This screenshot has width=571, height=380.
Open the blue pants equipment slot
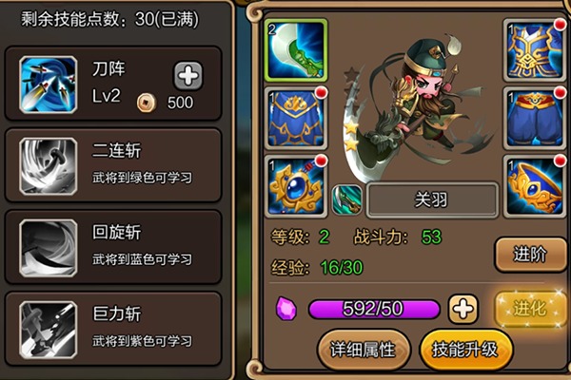click(535, 119)
